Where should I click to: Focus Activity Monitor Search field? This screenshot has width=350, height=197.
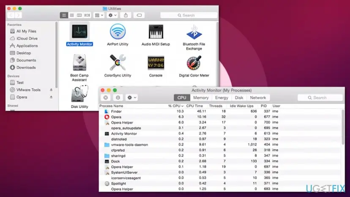tap(320, 98)
